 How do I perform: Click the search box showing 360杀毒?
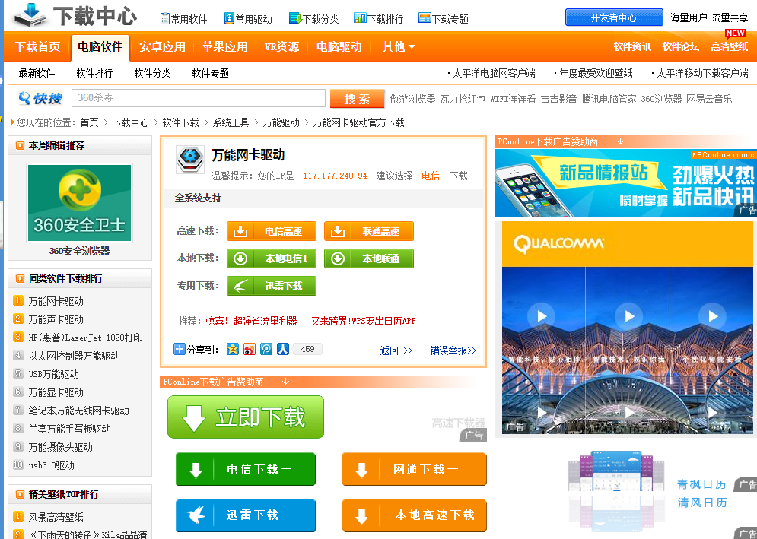[x=199, y=98]
